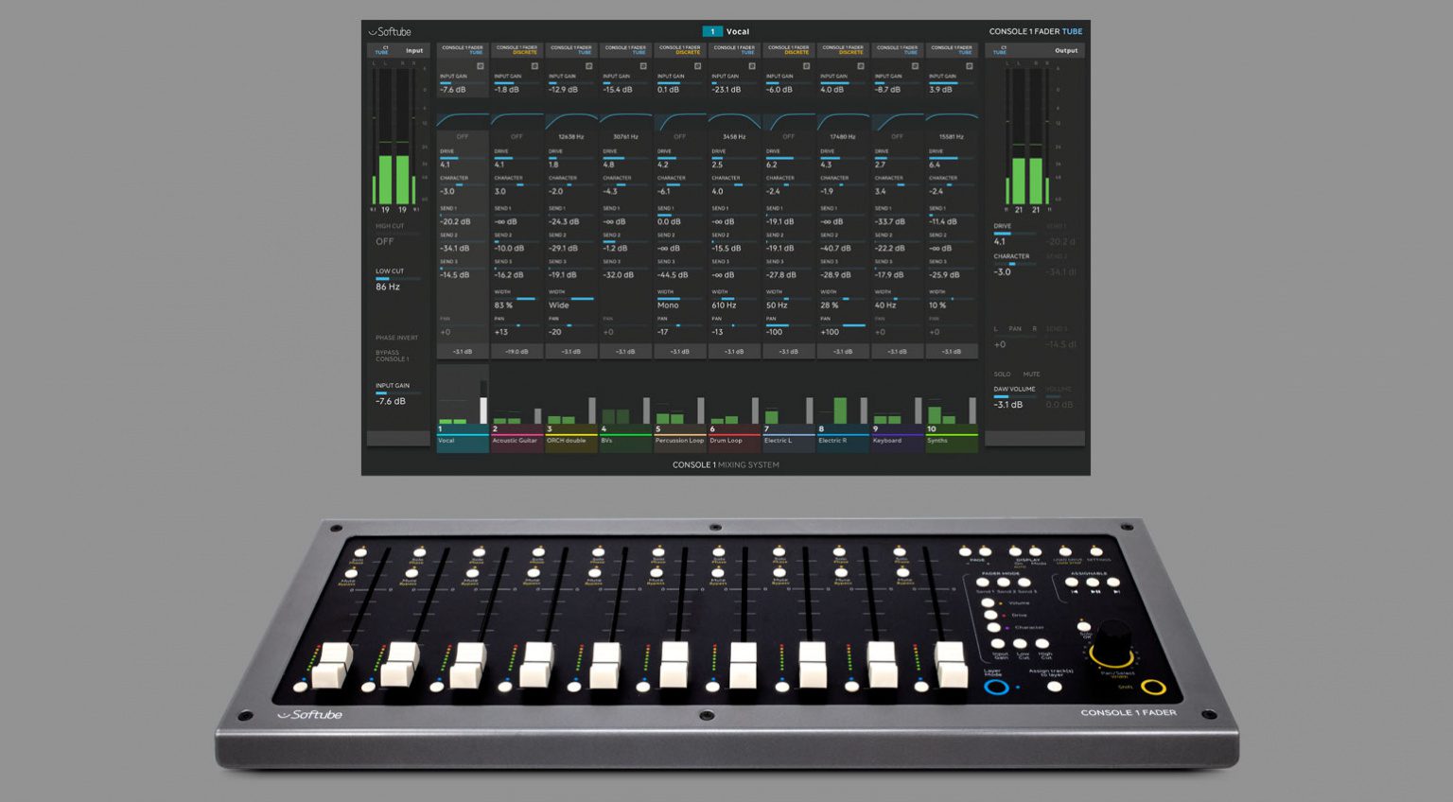Screen dimensions: 1453x802
Task: Open the C1 Tube Input section header
Action: (398, 50)
